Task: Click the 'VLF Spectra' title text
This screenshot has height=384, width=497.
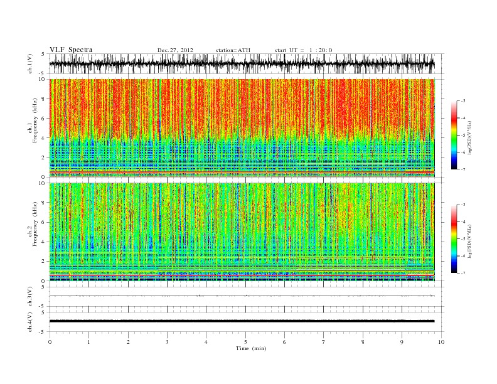Action: [71, 50]
